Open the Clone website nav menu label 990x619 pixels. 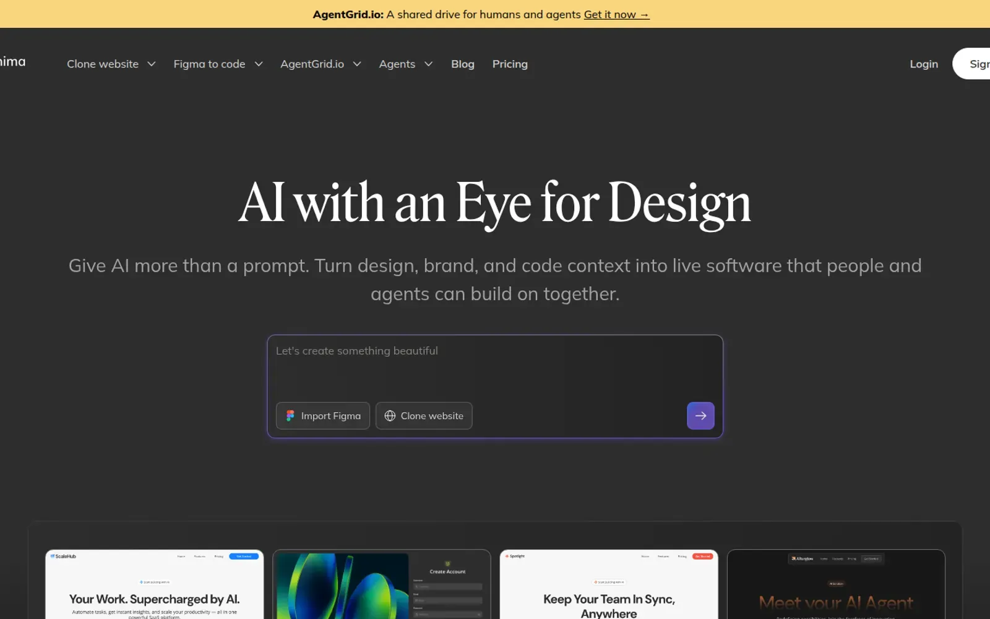point(103,64)
